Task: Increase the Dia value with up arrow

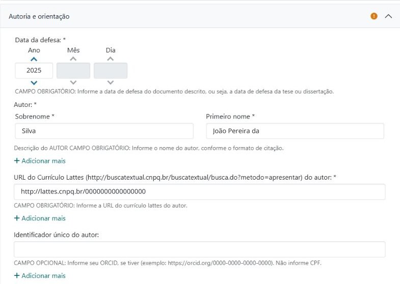Action: (x=111, y=59)
